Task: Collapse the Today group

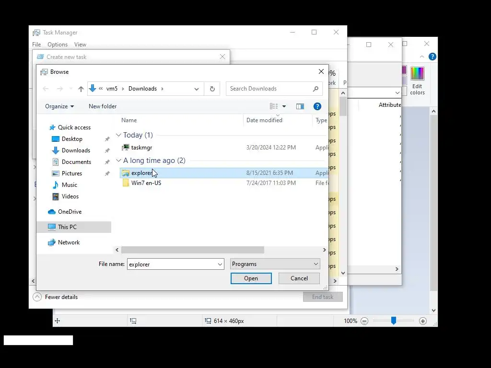Action: pos(118,135)
